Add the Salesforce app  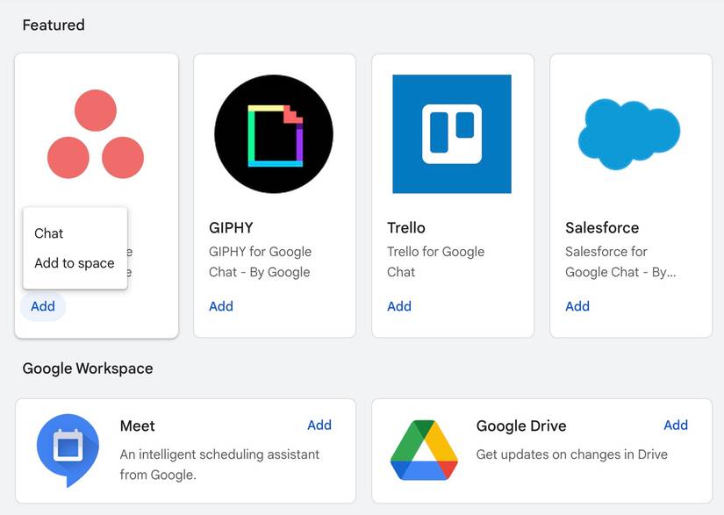click(x=577, y=306)
